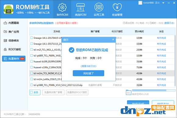Tick checkbox for tcl-p588l_TCL_P588L row
This screenshot has height=118, width=177.
tap(31, 85)
